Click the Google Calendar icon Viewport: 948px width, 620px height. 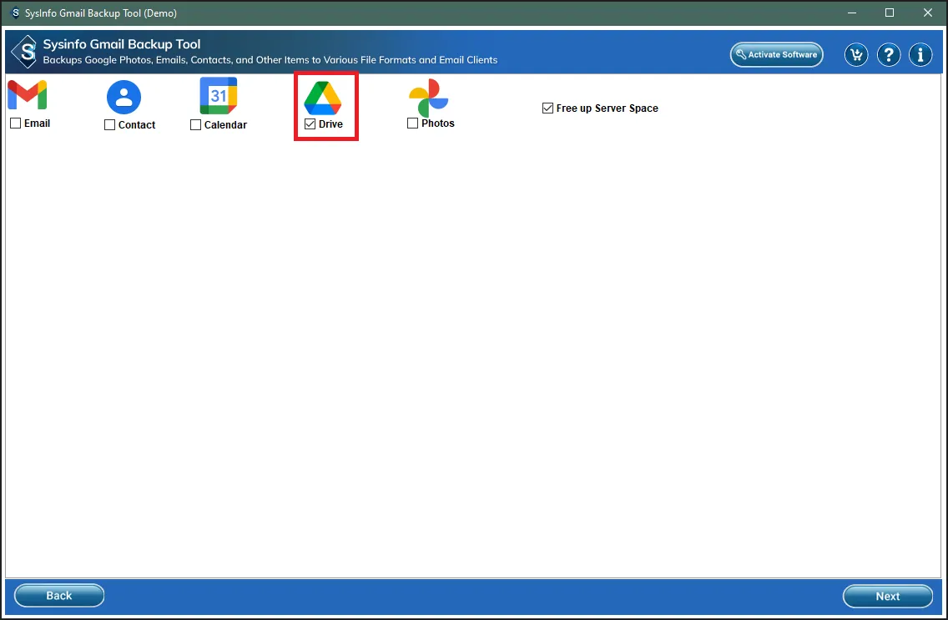point(219,95)
